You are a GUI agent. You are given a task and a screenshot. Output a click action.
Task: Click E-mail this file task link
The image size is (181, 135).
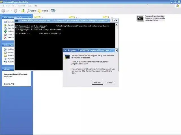(11, 34)
